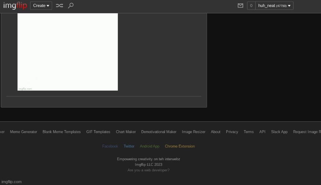
Task: Click the white blank meme image
Action: point(68,52)
